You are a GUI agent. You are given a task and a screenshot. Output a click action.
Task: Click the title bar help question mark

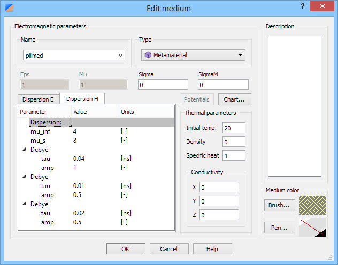click(303, 6)
